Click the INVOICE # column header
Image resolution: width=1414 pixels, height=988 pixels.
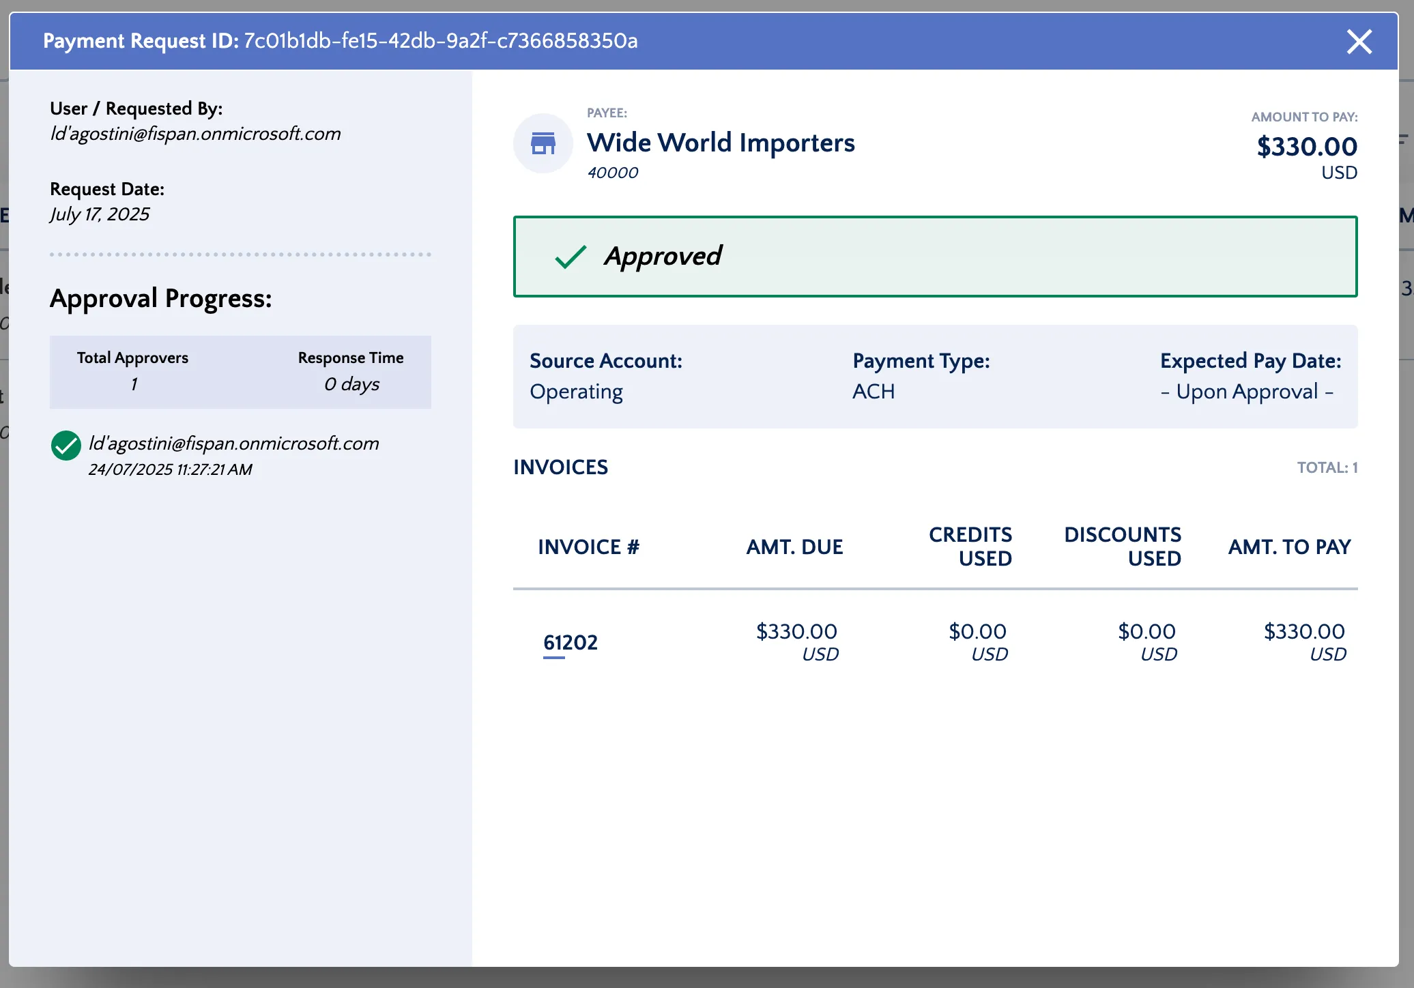coord(588,547)
